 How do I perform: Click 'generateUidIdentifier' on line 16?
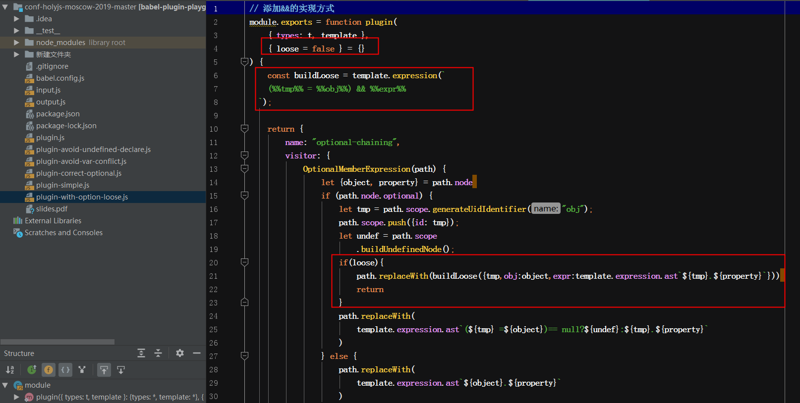479,209
